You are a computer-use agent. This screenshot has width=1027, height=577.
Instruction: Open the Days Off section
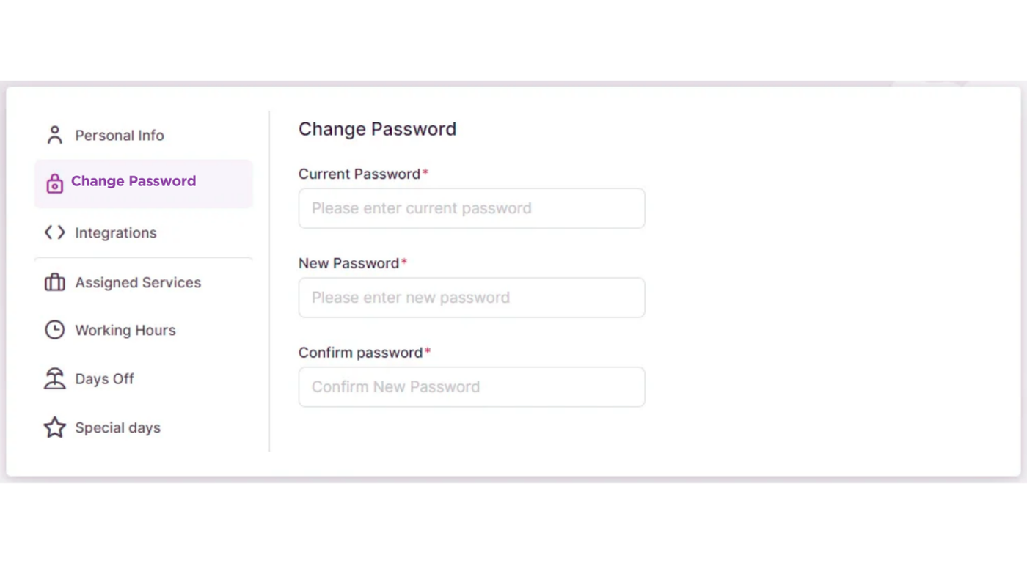tap(105, 379)
